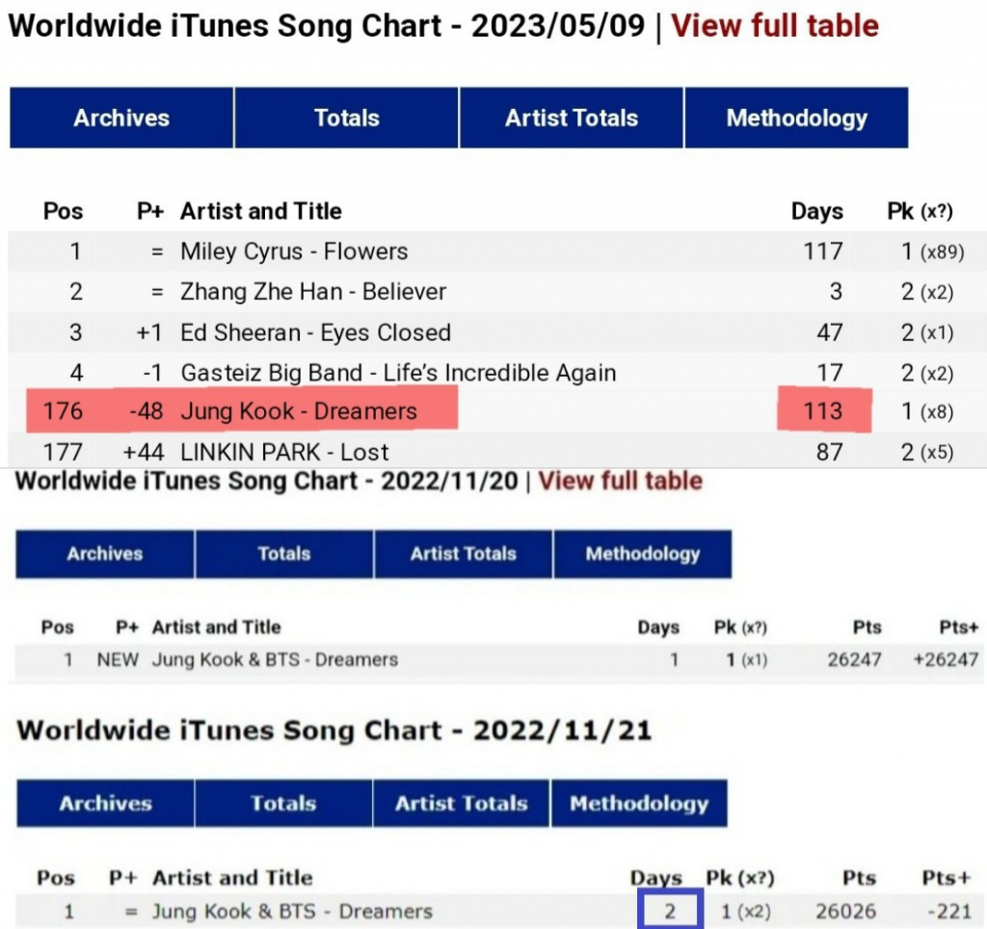This screenshot has width=987, height=929.
Task: Open the View full table link for 2023/05/09
Action: point(775,25)
